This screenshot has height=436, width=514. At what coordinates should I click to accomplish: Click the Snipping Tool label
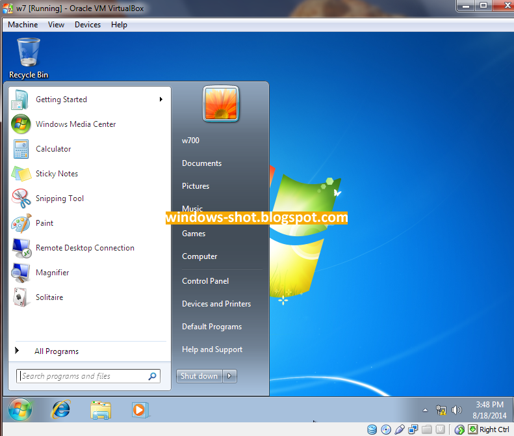click(60, 198)
